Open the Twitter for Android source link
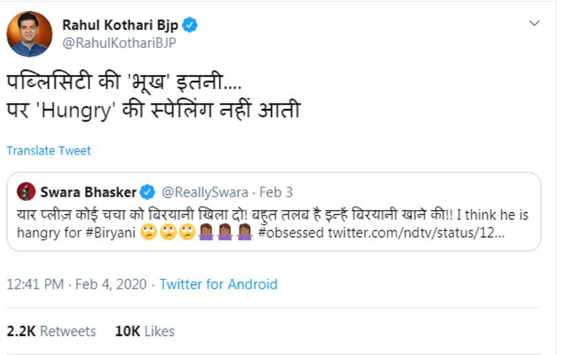 (x=218, y=284)
